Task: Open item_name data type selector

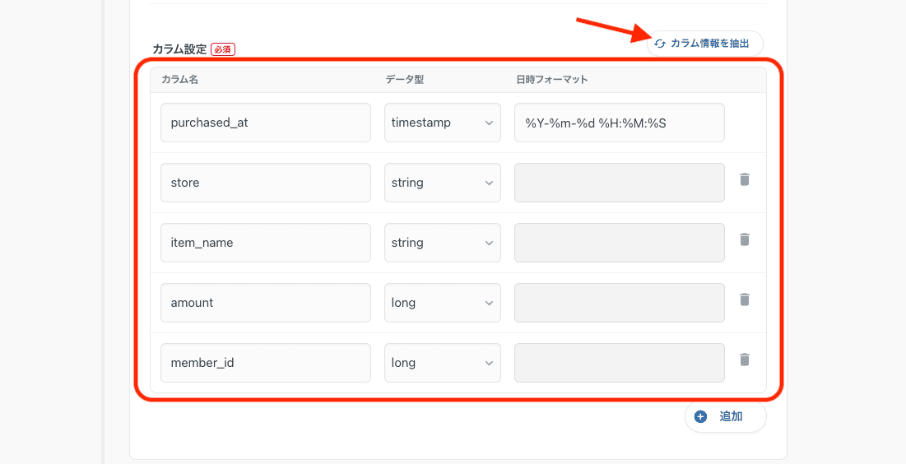Action: coord(442,243)
